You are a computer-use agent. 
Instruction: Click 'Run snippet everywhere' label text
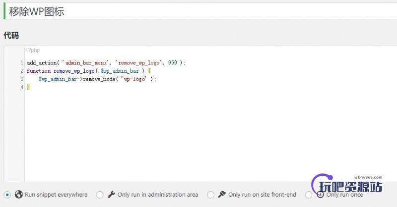[x=56, y=195]
